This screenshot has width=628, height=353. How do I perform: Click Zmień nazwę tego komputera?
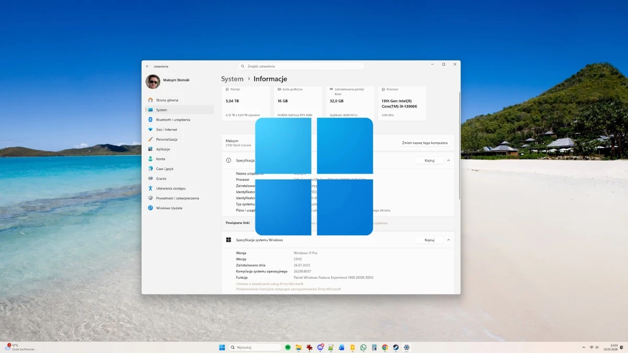425,142
